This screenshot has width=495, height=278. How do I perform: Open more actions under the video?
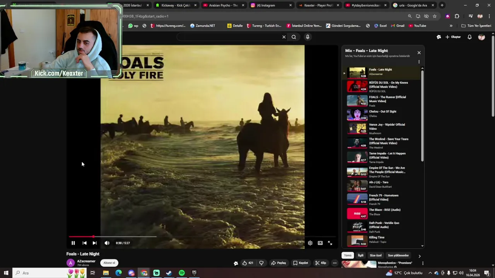335,263
